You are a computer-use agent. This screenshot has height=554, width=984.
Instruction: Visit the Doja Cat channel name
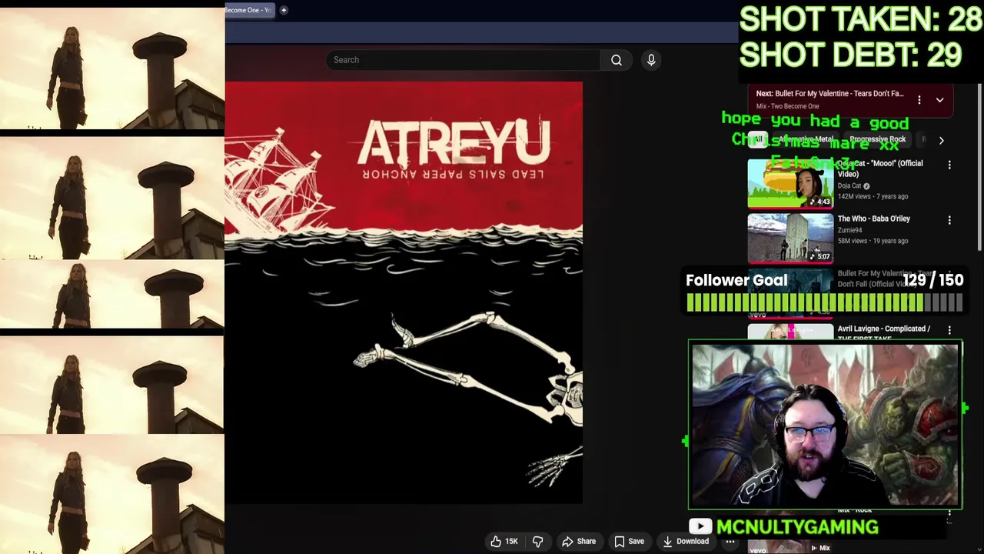pos(849,185)
